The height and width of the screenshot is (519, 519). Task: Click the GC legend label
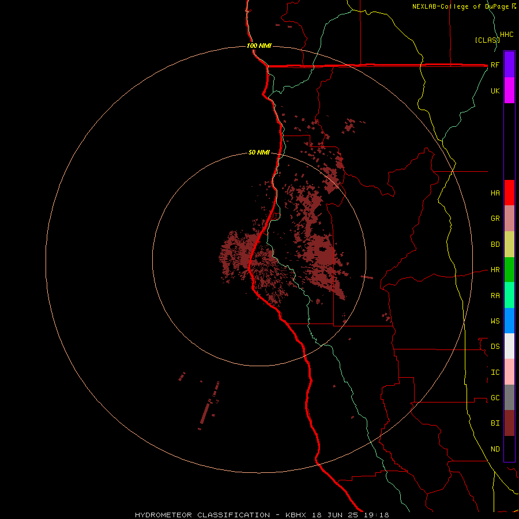(x=495, y=397)
